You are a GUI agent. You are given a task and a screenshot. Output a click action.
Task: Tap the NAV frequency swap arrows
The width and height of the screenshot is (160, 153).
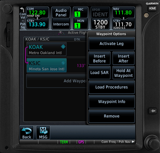[x=123, y=18]
